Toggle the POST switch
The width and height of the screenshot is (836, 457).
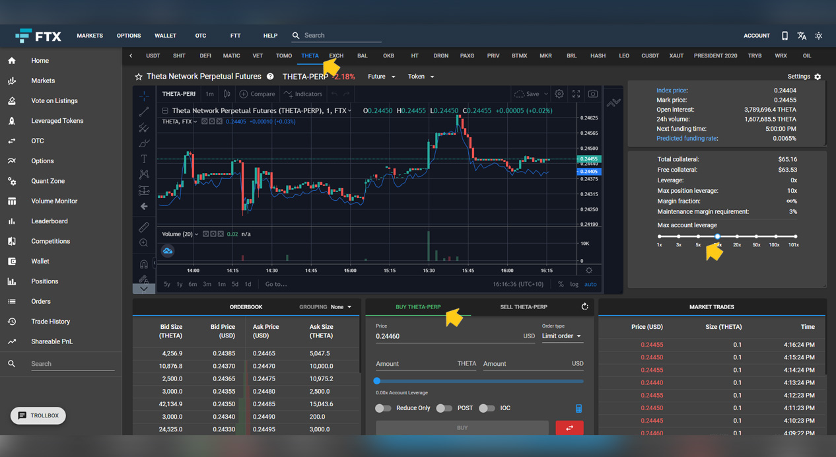(444, 408)
